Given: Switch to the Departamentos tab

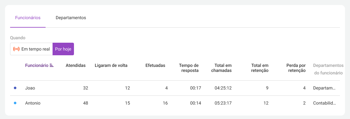Looking at the screenshot, I should coord(71,18).
